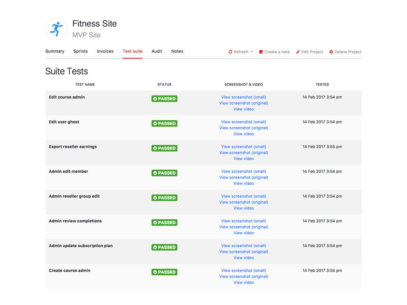View original screenshot for Admin edit member
Viewport: 407px width, 305px height.
(x=243, y=177)
